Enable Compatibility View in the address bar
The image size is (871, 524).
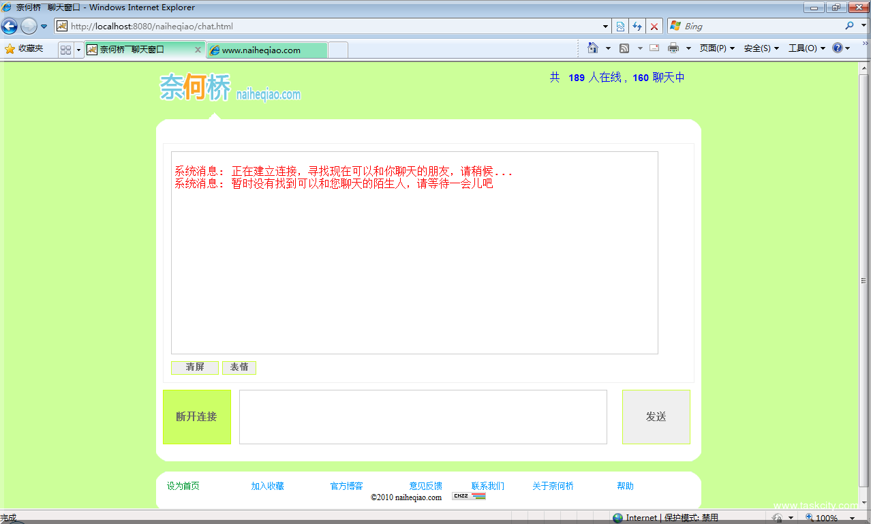(x=619, y=26)
